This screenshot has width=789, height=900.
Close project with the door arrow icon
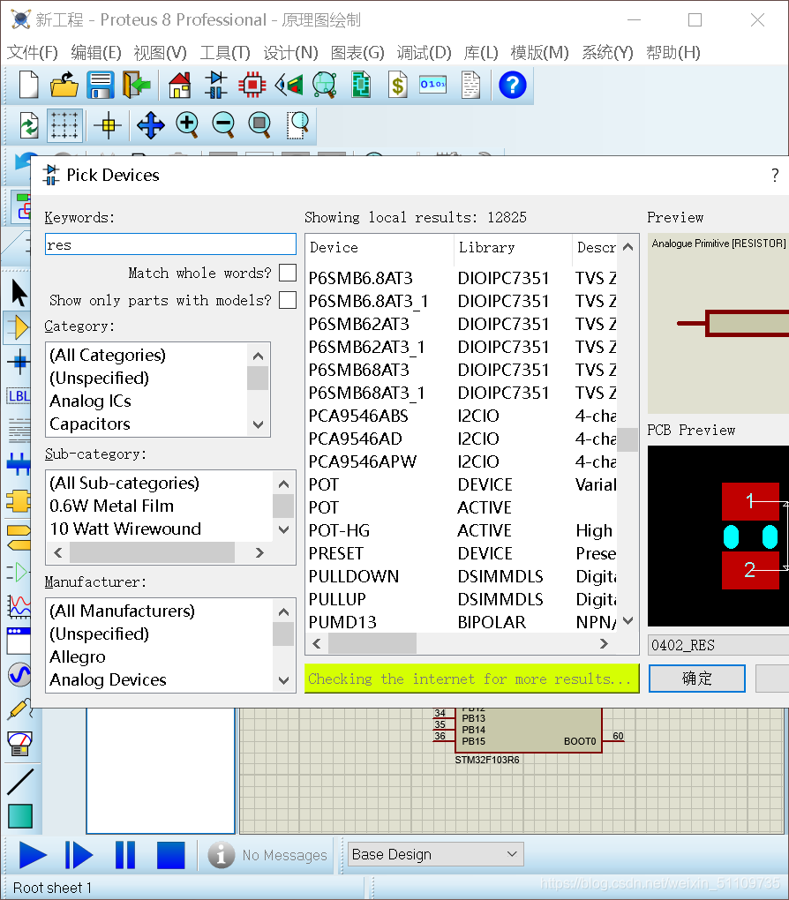click(x=136, y=85)
